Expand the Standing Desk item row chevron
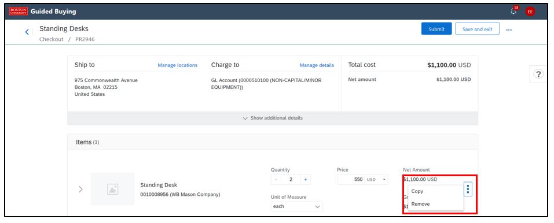Image resolution: width=554 pixels, height=223 pixels. [80, 189]
